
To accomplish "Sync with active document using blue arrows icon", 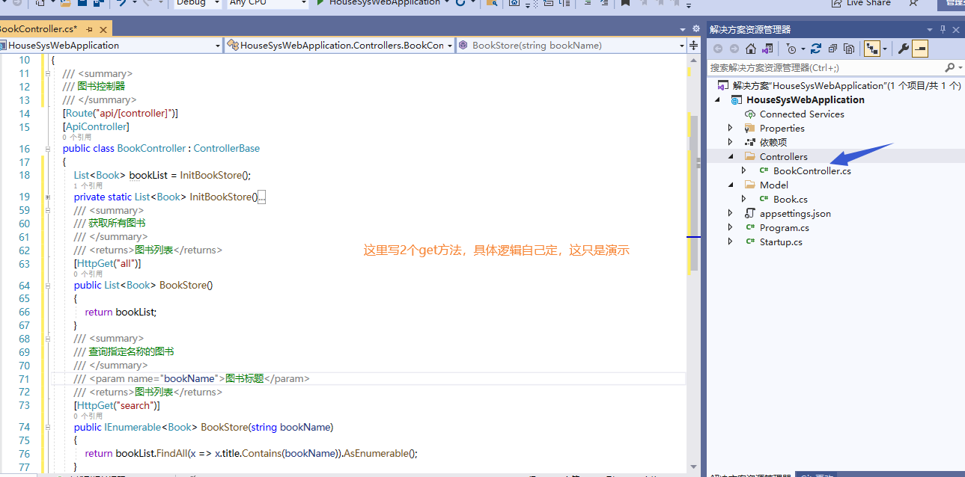I will [816, 49].
